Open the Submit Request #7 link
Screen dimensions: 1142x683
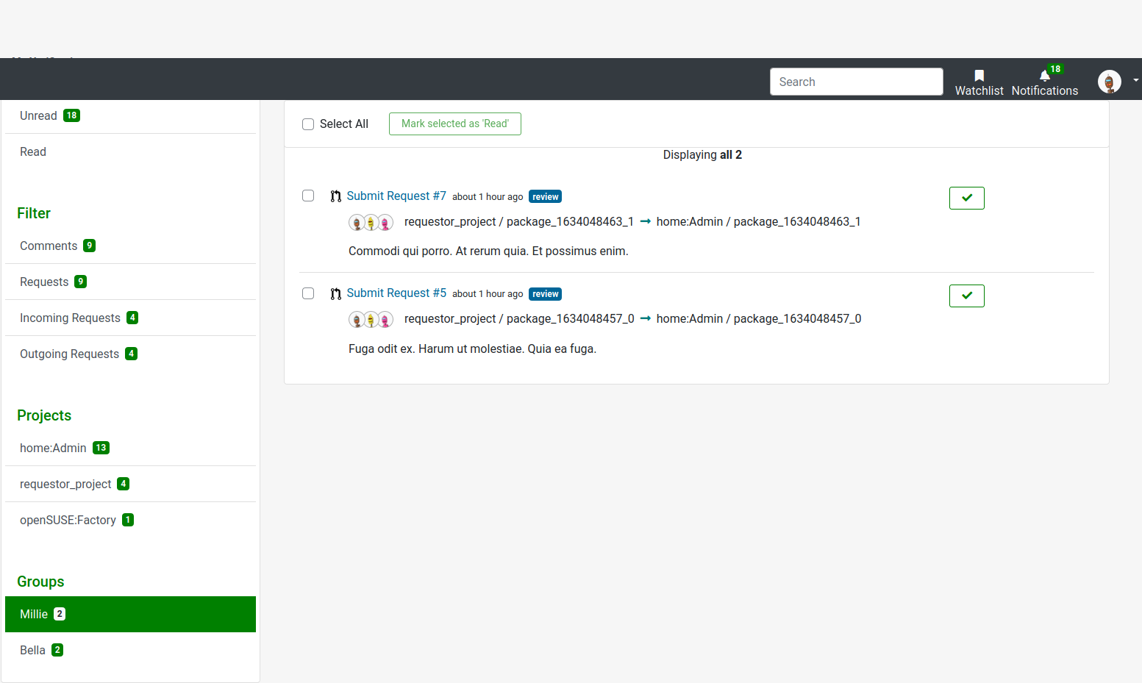(x=396, y=196)
